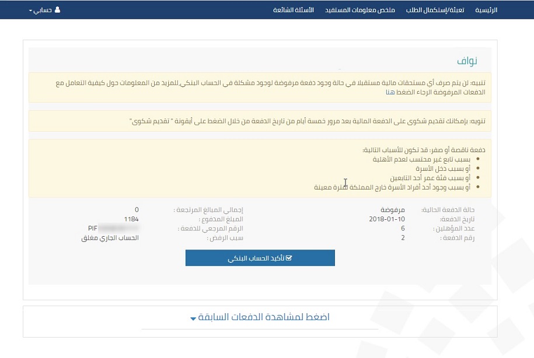
Task: Select the bullet about family member خارج المملكة
Action: tap(392, 187)
